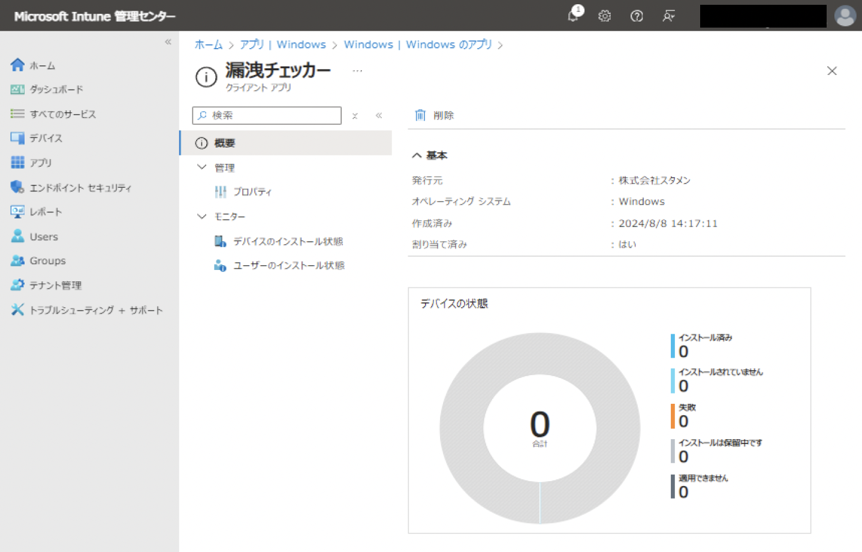Select 概要 in the resource menu
The height and width of the screenshot is (552, 862).
coord(286,143)
